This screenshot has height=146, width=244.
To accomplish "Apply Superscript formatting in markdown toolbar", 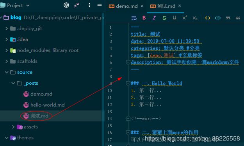I will point(185,18).
